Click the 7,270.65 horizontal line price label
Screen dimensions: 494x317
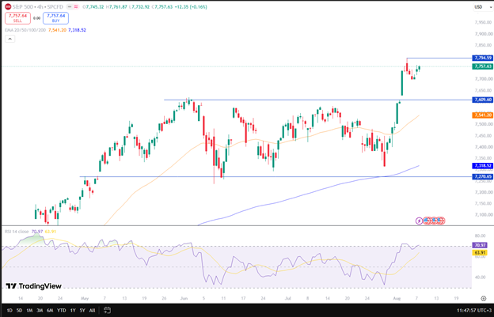(x=482, y=177)
